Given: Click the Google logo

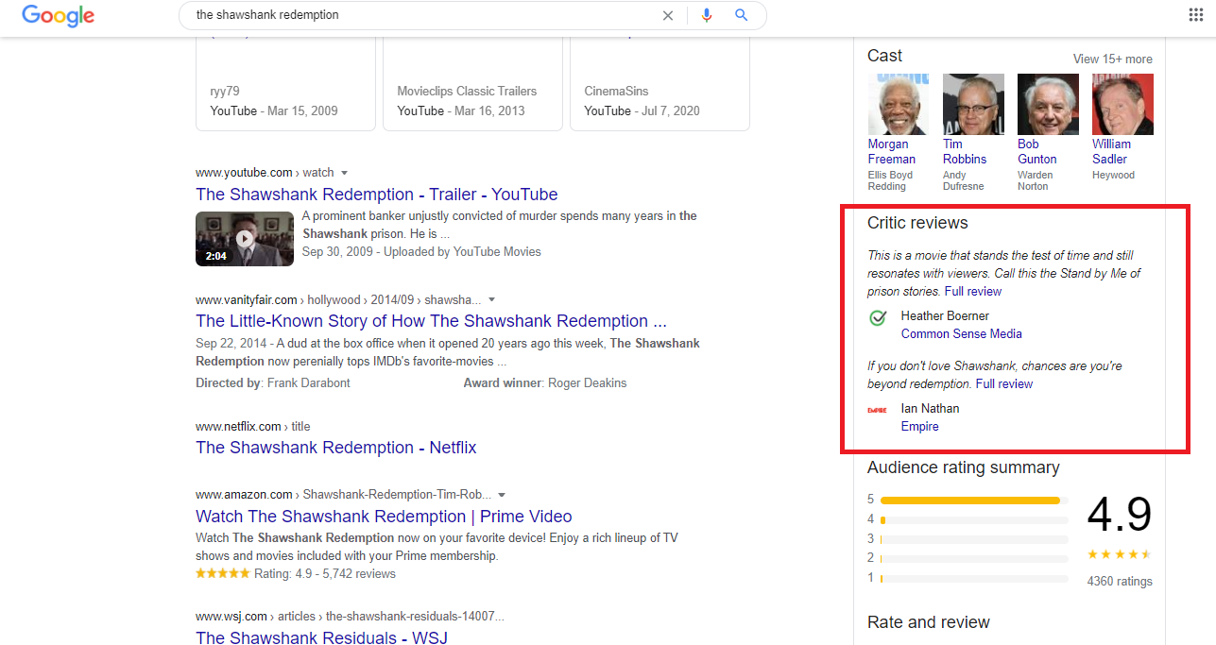Looking at the screenshot, I should [x=58, y=15].
